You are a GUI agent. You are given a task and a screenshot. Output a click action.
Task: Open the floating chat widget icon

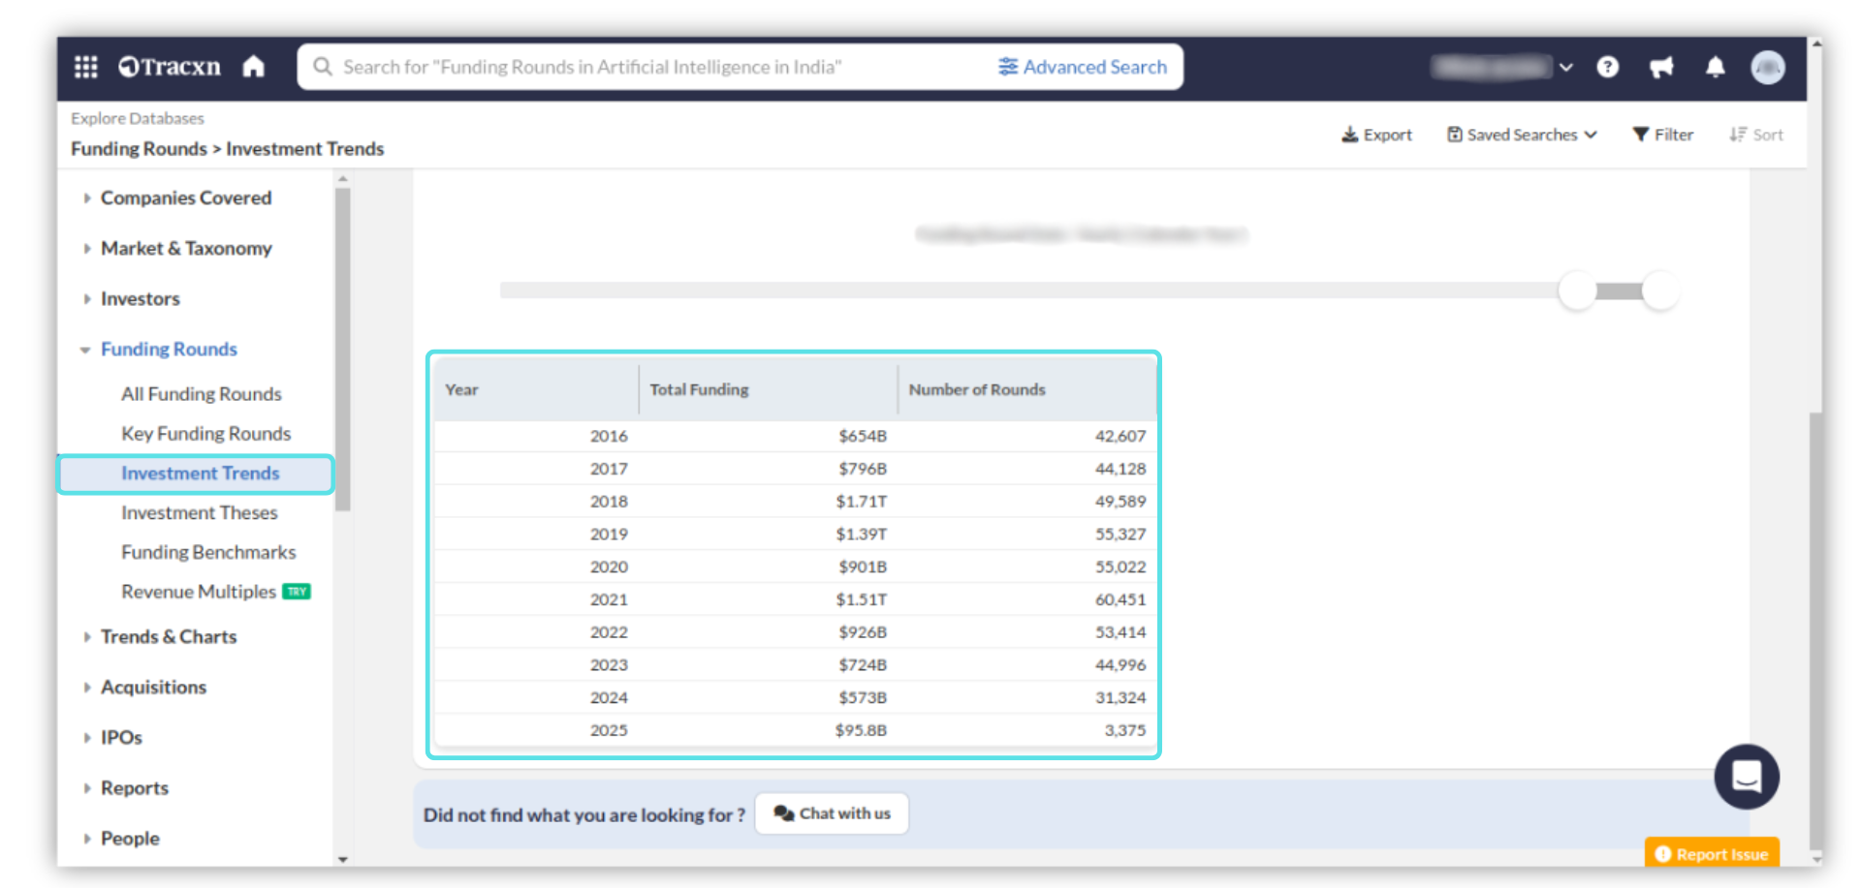pos(1746,777)
